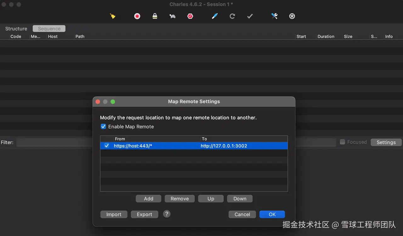Toggle the https://host:443/* mapping checkbox

point(107,145)
